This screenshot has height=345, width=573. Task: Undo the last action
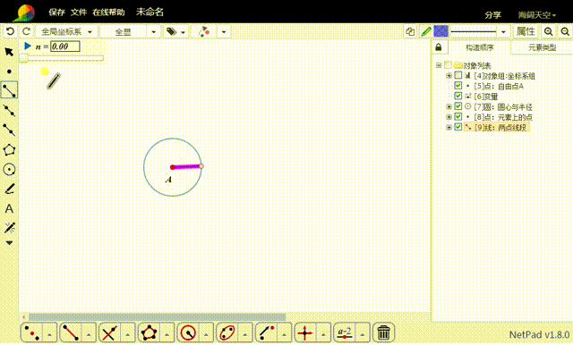tap(10, 31)
